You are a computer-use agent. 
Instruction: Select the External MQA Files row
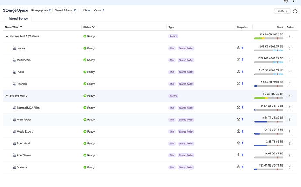pyautogui.click(x=150, y=108)
